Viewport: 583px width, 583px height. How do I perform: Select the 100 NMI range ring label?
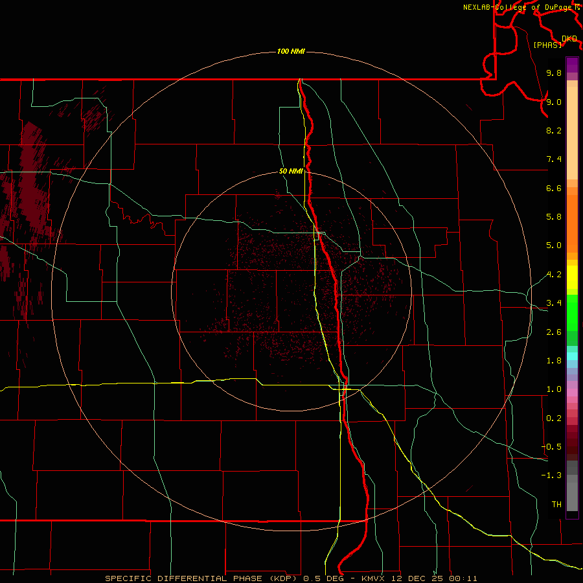(291, 51)
